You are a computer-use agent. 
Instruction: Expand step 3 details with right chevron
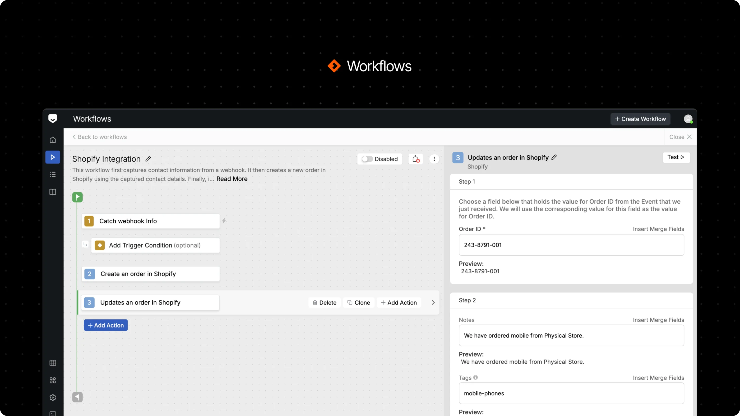(433, 303)
